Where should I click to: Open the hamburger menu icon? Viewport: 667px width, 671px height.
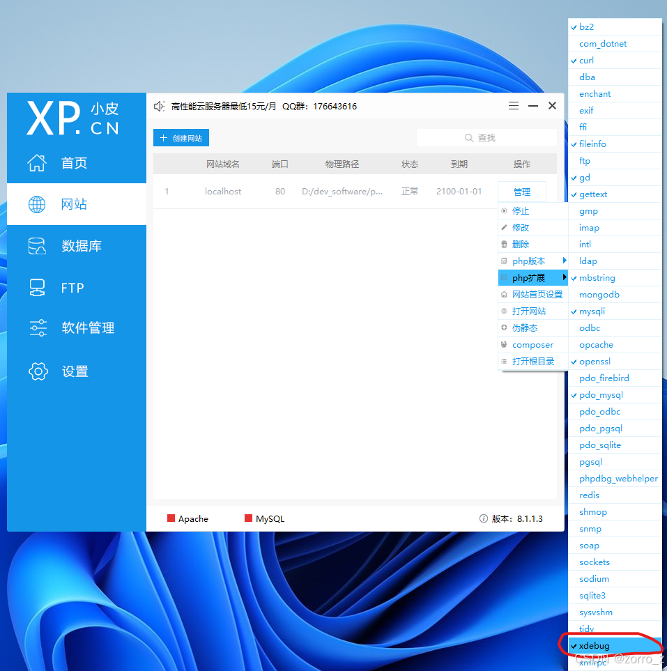(514, 106)
